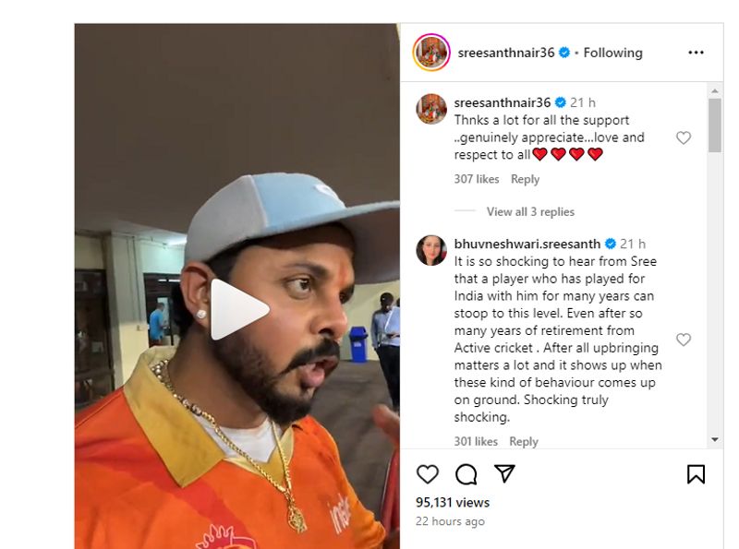
Task: Like the post with heart icon
Action: coord(428,474)
